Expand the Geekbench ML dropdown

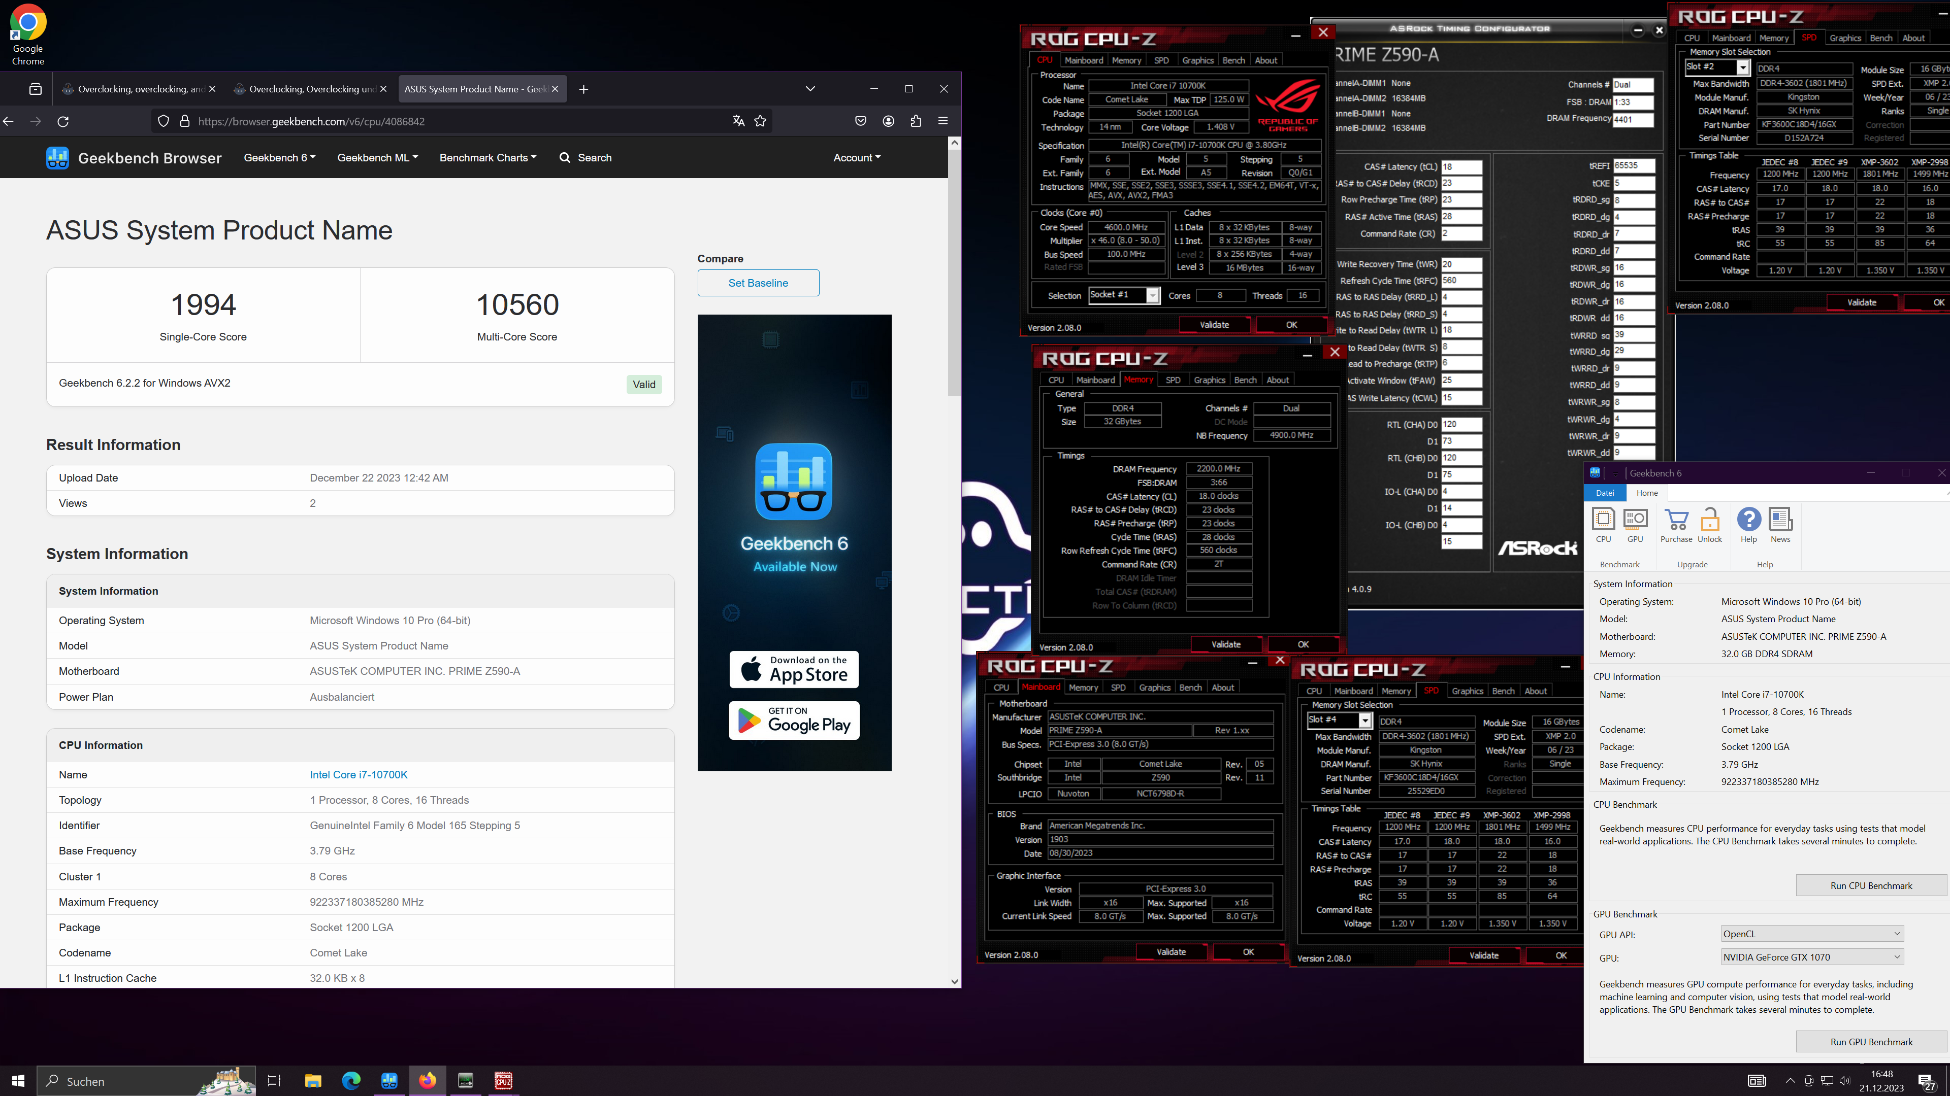(x=377, y=157)
